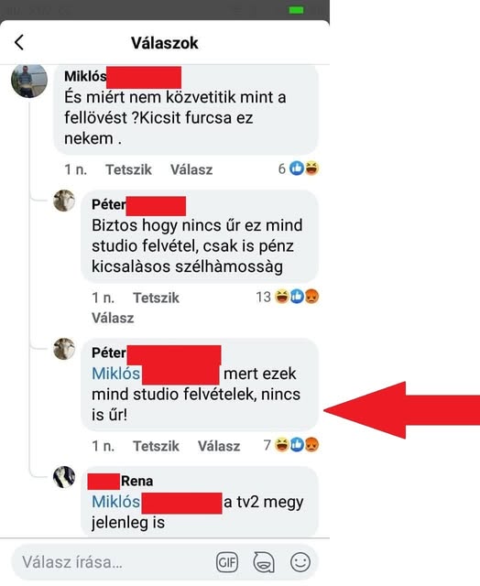View reactions on Miklós's comment showing 6

click(299, 168)
